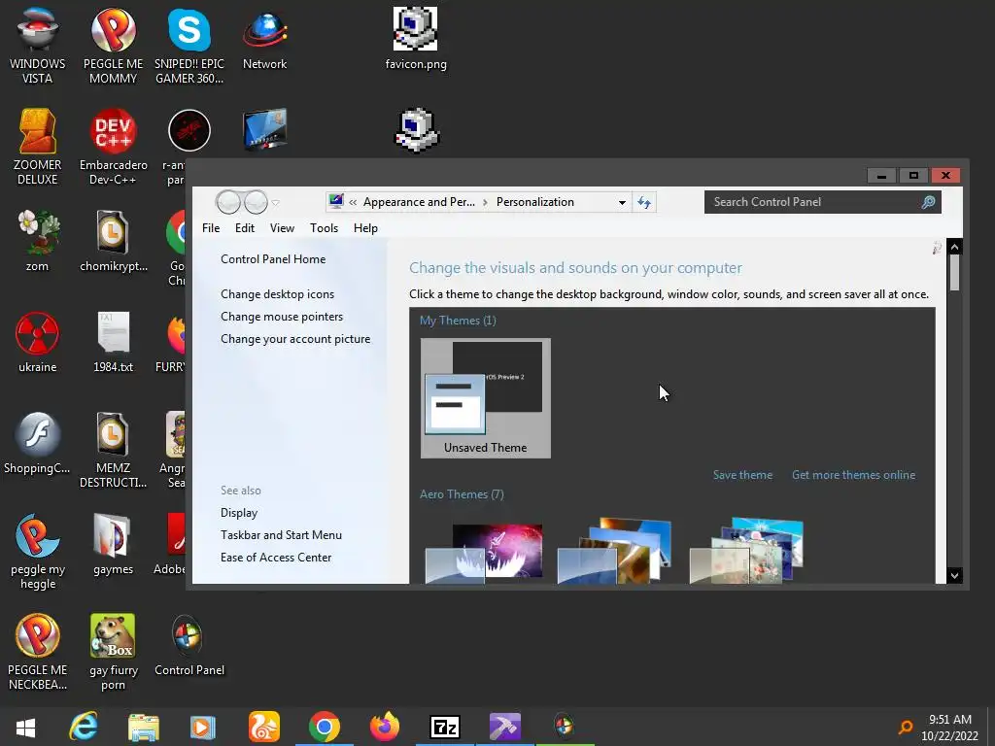Open the Tools menu
995x746 pixels.
point(324,227)
